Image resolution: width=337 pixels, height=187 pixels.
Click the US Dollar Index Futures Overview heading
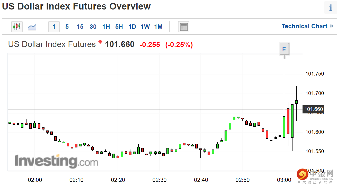pos(76,6)
